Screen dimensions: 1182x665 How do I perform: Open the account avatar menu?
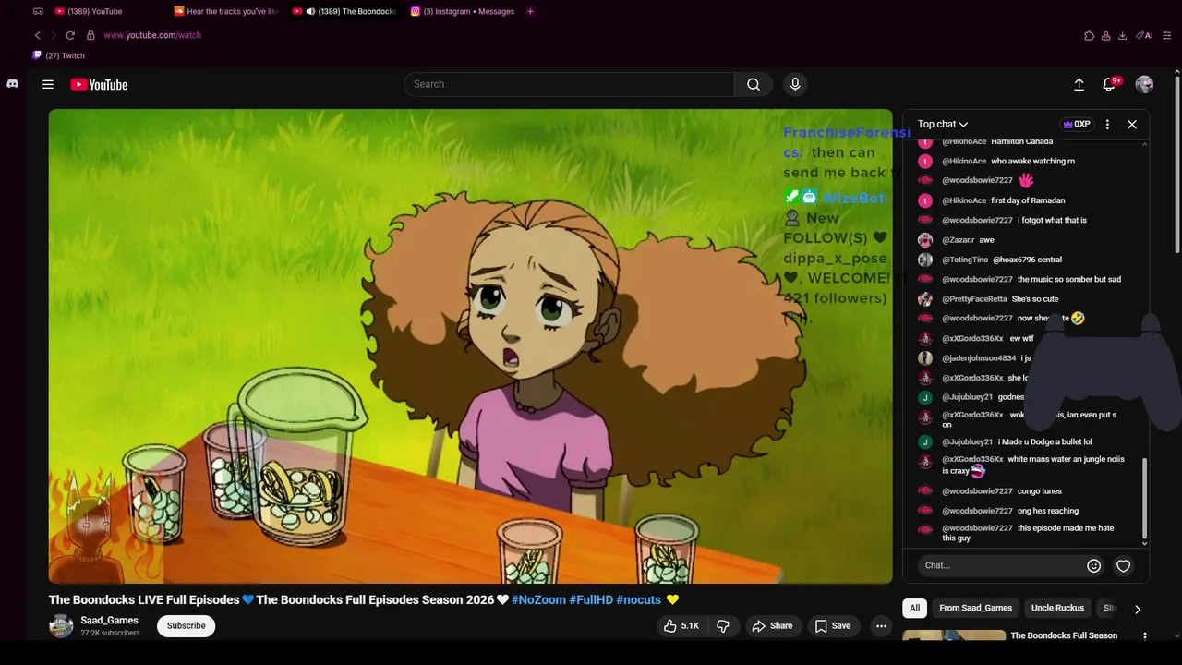[x=1144, y=84]
